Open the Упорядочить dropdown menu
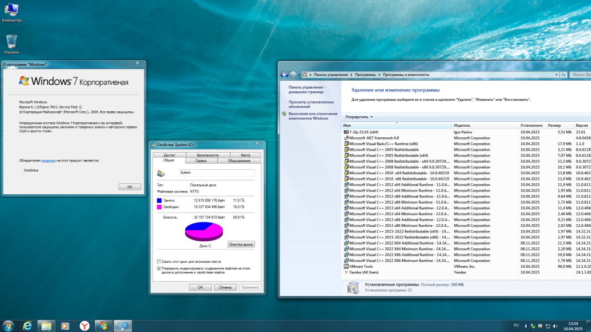The height and width of the screenshot is (332, 591). (x=359, y=117)
